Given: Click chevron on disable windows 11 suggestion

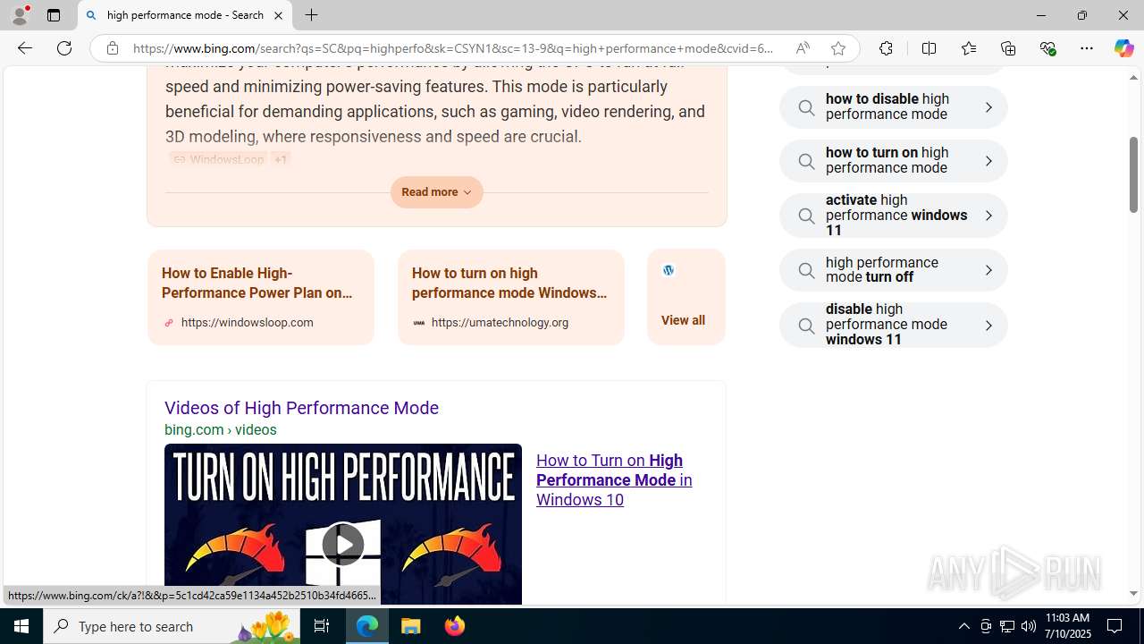Looking at the screenshot, I should click(x=988, y=326).
